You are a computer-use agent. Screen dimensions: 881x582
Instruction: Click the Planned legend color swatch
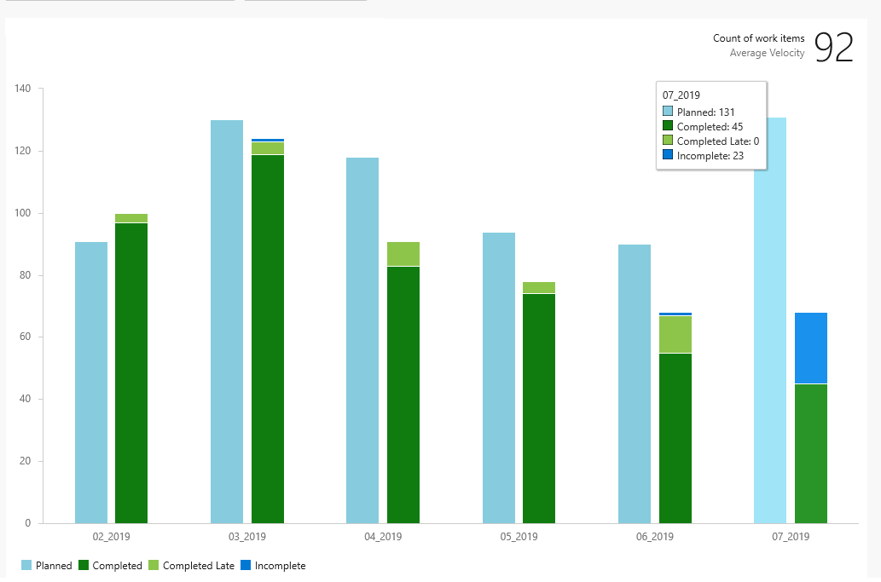26,565
